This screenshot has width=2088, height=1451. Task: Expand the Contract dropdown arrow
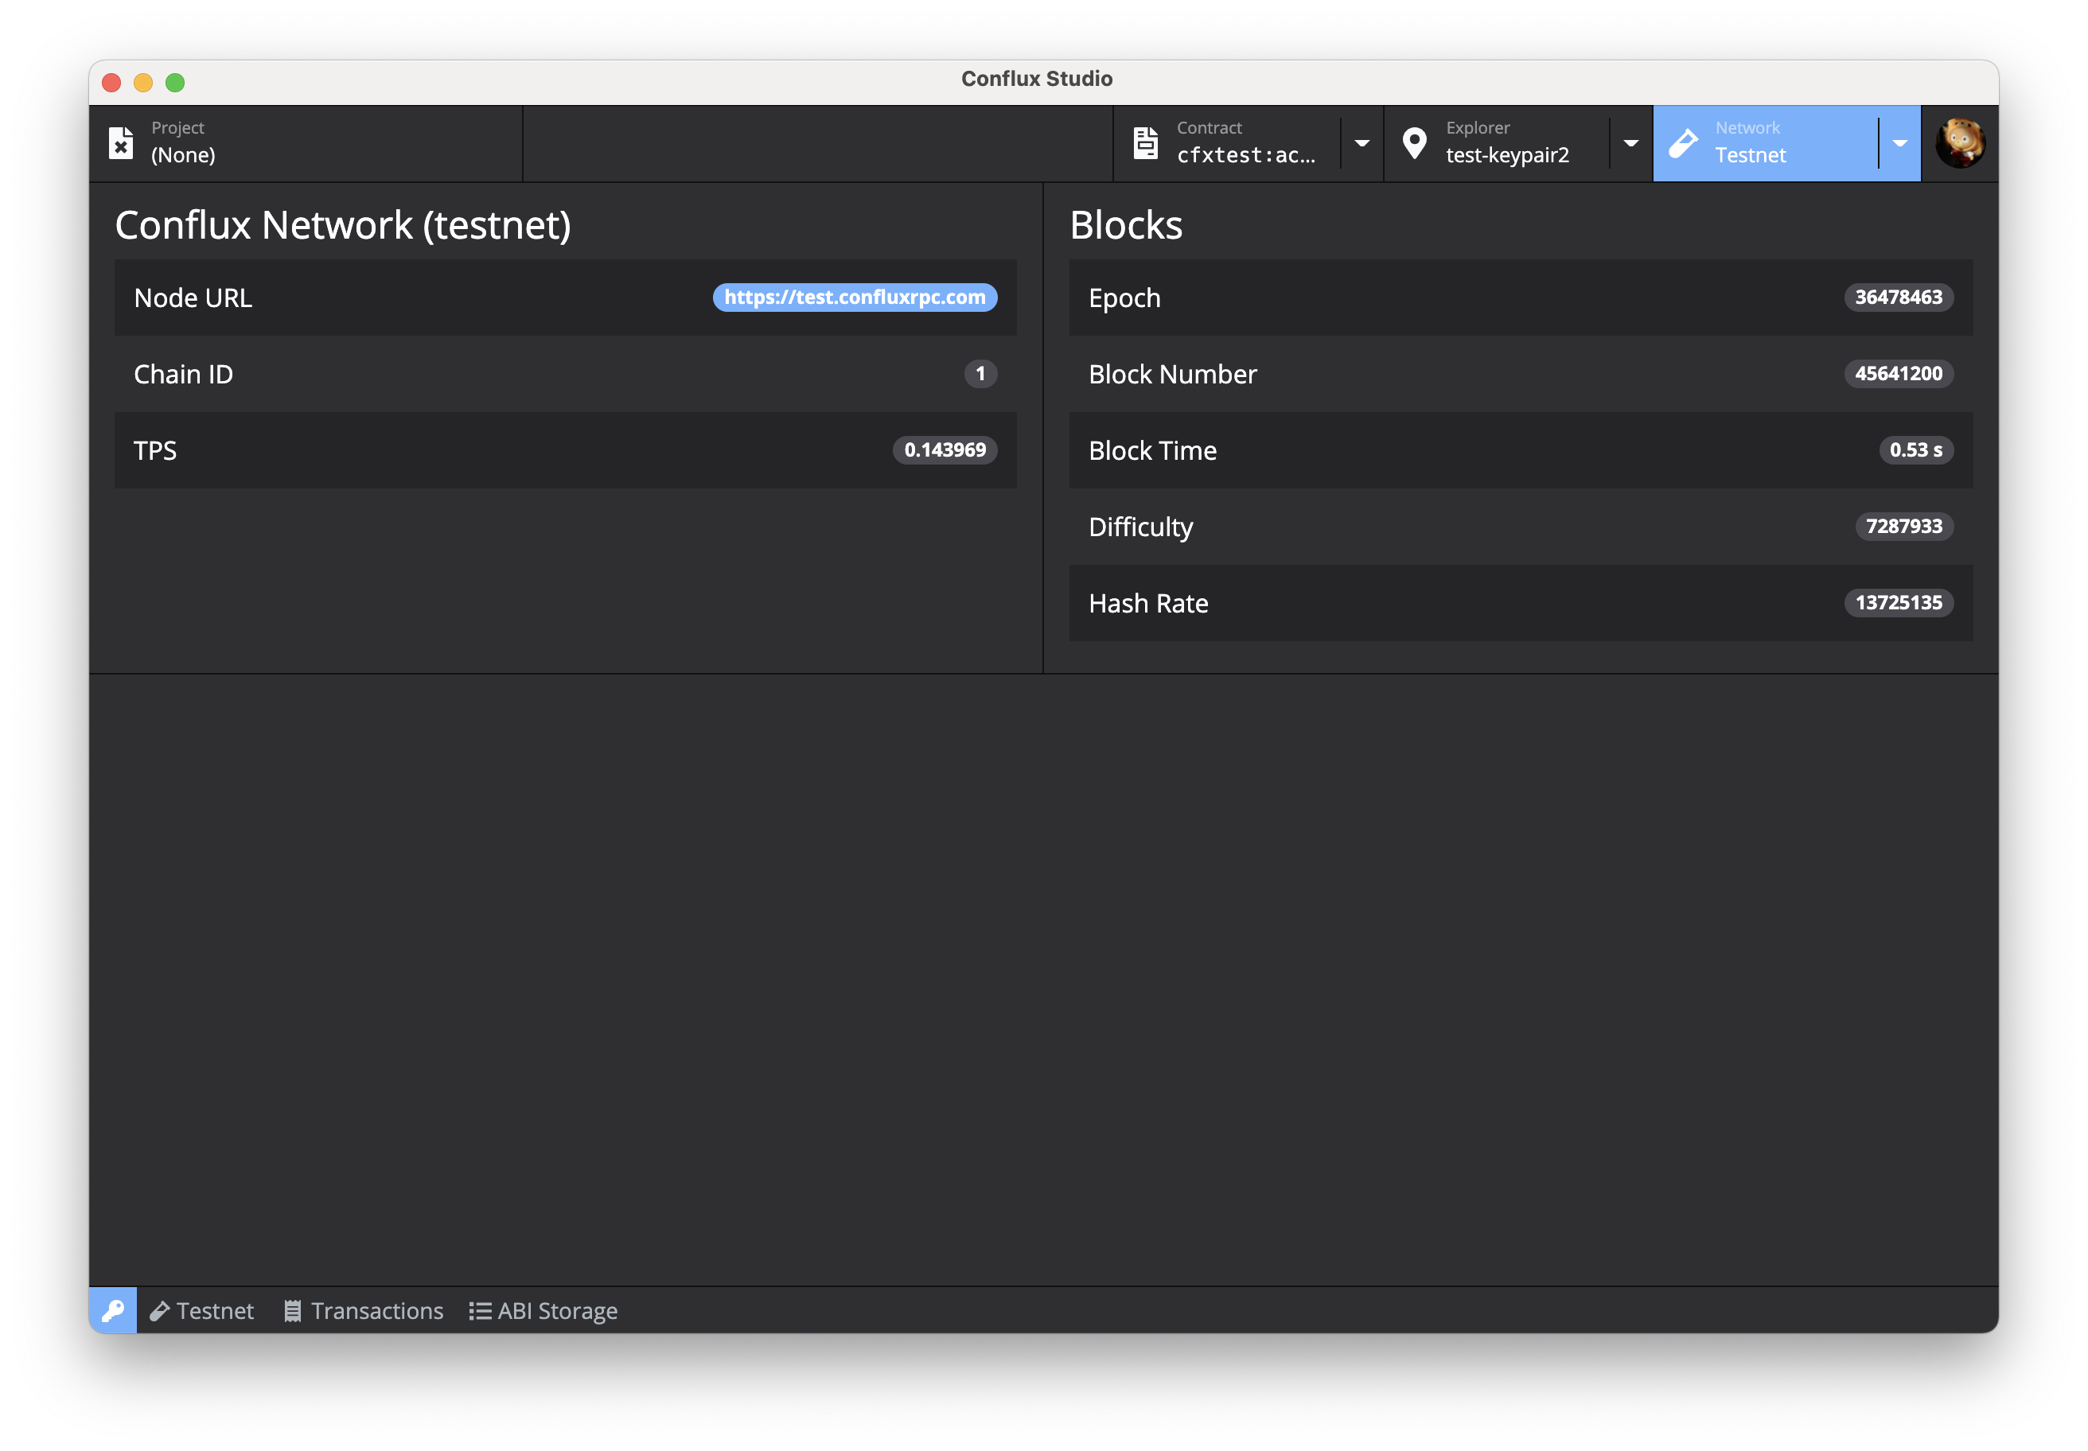click(1361, 142)
